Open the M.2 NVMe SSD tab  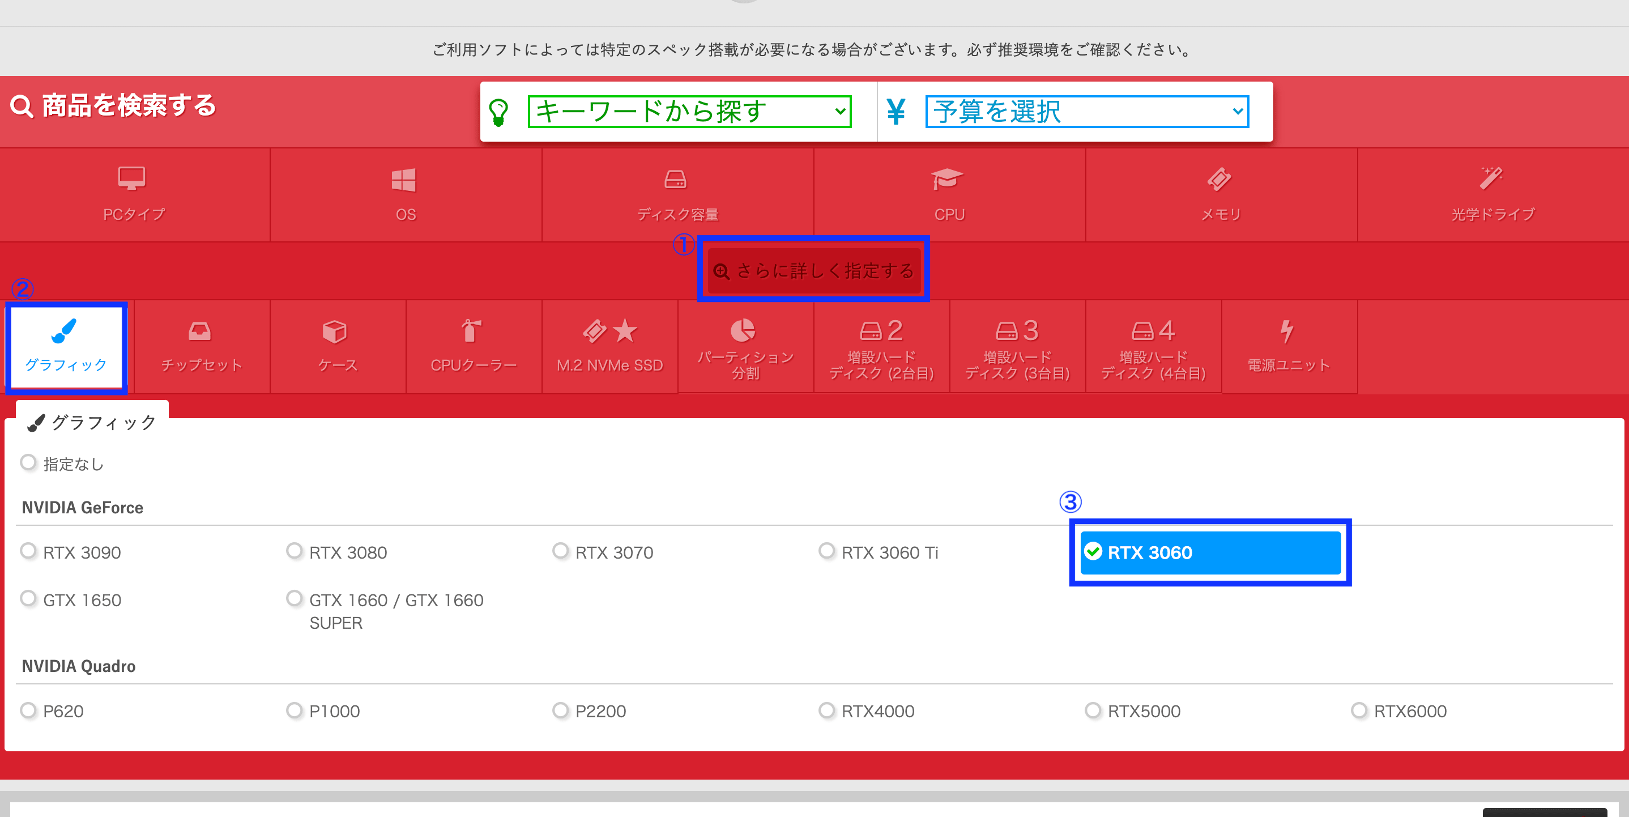tap(609, 347)
